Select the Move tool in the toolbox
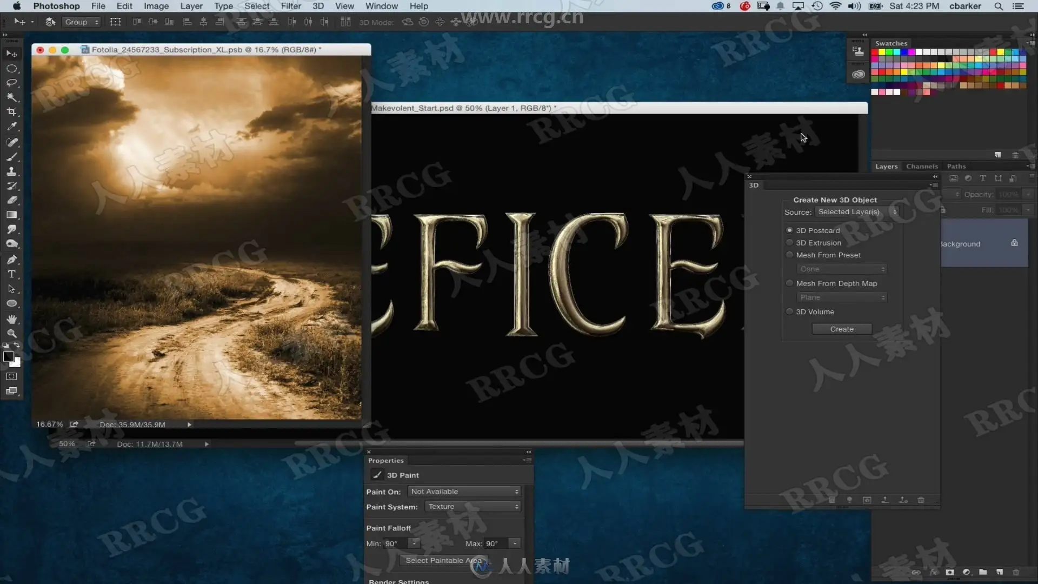 point(11,54)
